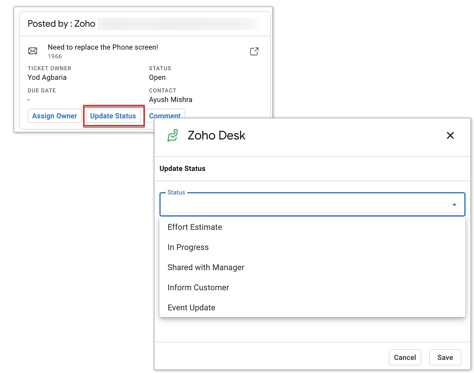This screenshot has width=474, height=373.
Task: Select Effort Estimate status option
Action: (x=195, y=227)
